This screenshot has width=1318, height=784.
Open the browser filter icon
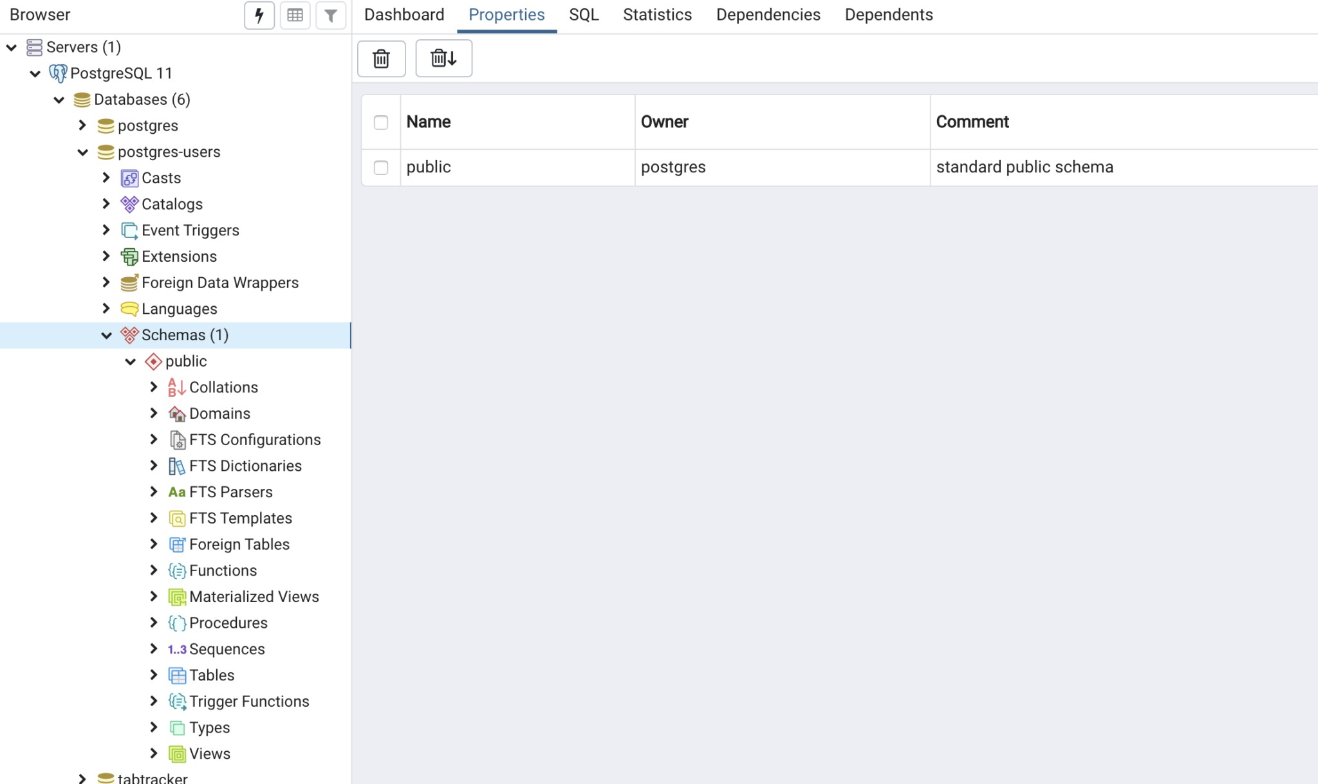(331, 15)
